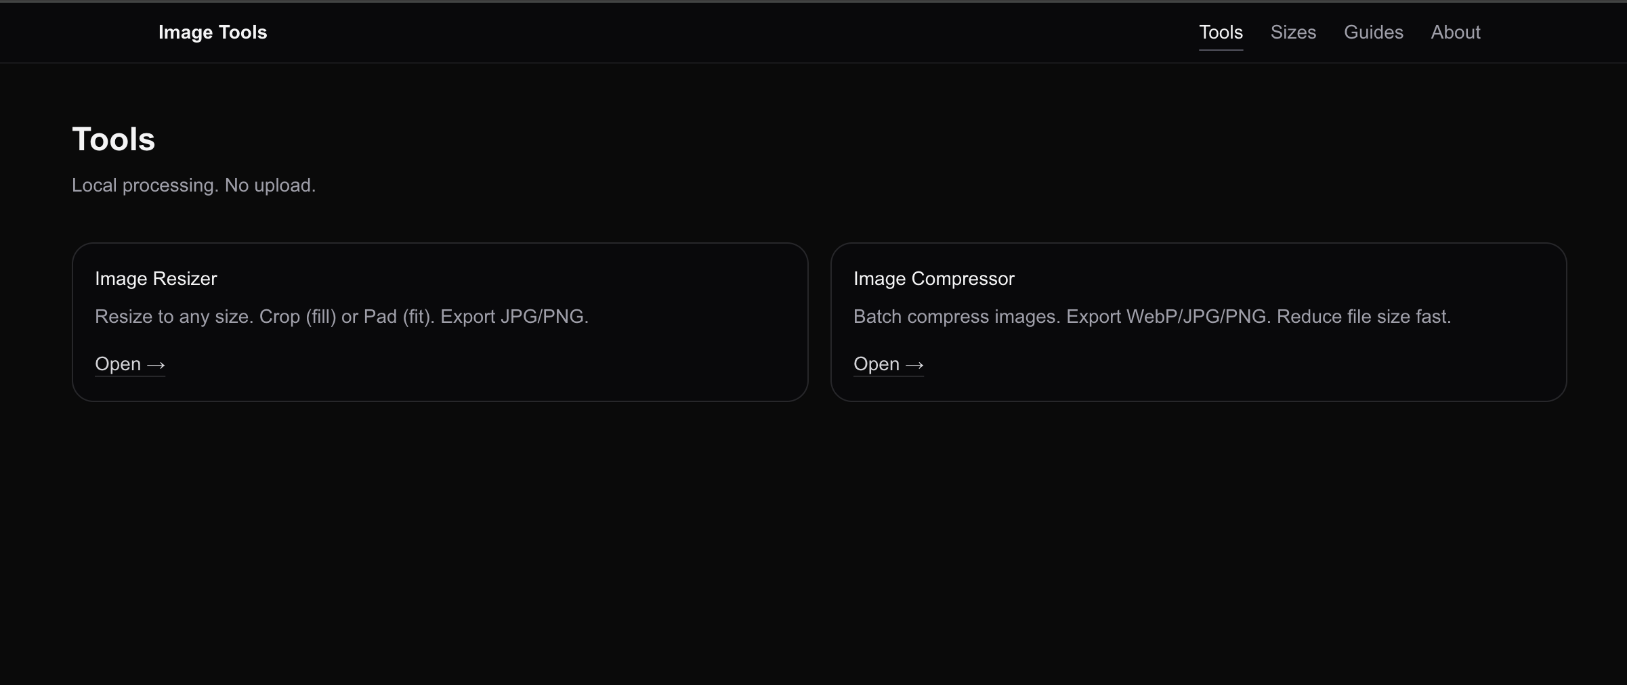The image size is (1627, 685).
Task: Navigate to the Guides page
Action: 1373,32
